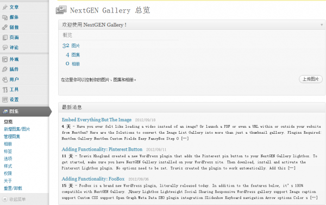The height and width of the screenshot is (205, 326).
Task: Click the 文章 pin icon in sidebar
Action: coord(5,7)
